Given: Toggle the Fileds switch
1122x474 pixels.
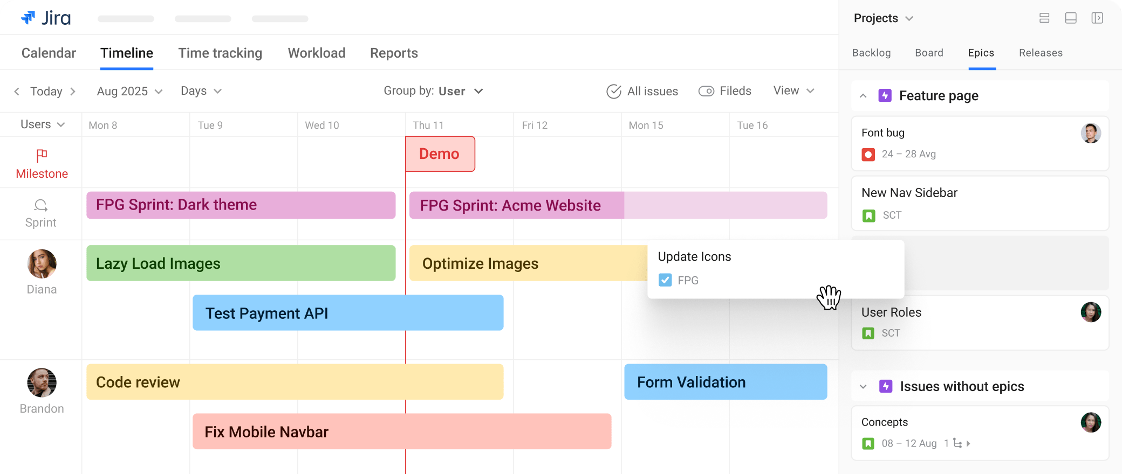Looking at the screenshot, I should (x=706, y=91).
